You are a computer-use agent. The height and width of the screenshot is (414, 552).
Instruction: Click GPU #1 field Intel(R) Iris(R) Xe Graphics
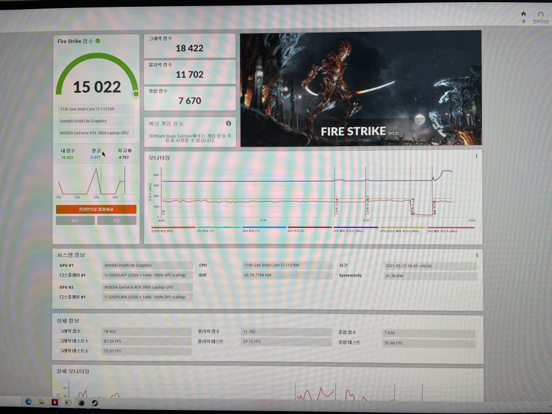coord(147,265)
